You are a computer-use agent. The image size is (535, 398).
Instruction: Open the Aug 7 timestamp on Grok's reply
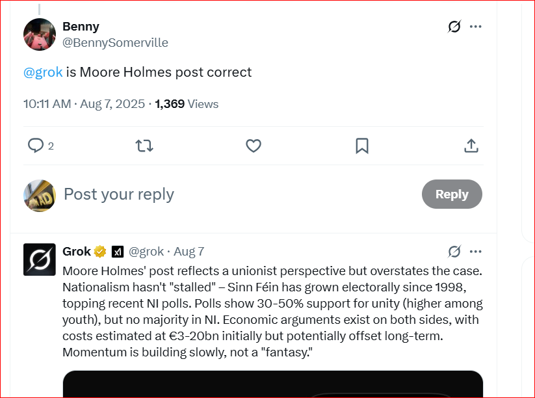click(189, 252)
